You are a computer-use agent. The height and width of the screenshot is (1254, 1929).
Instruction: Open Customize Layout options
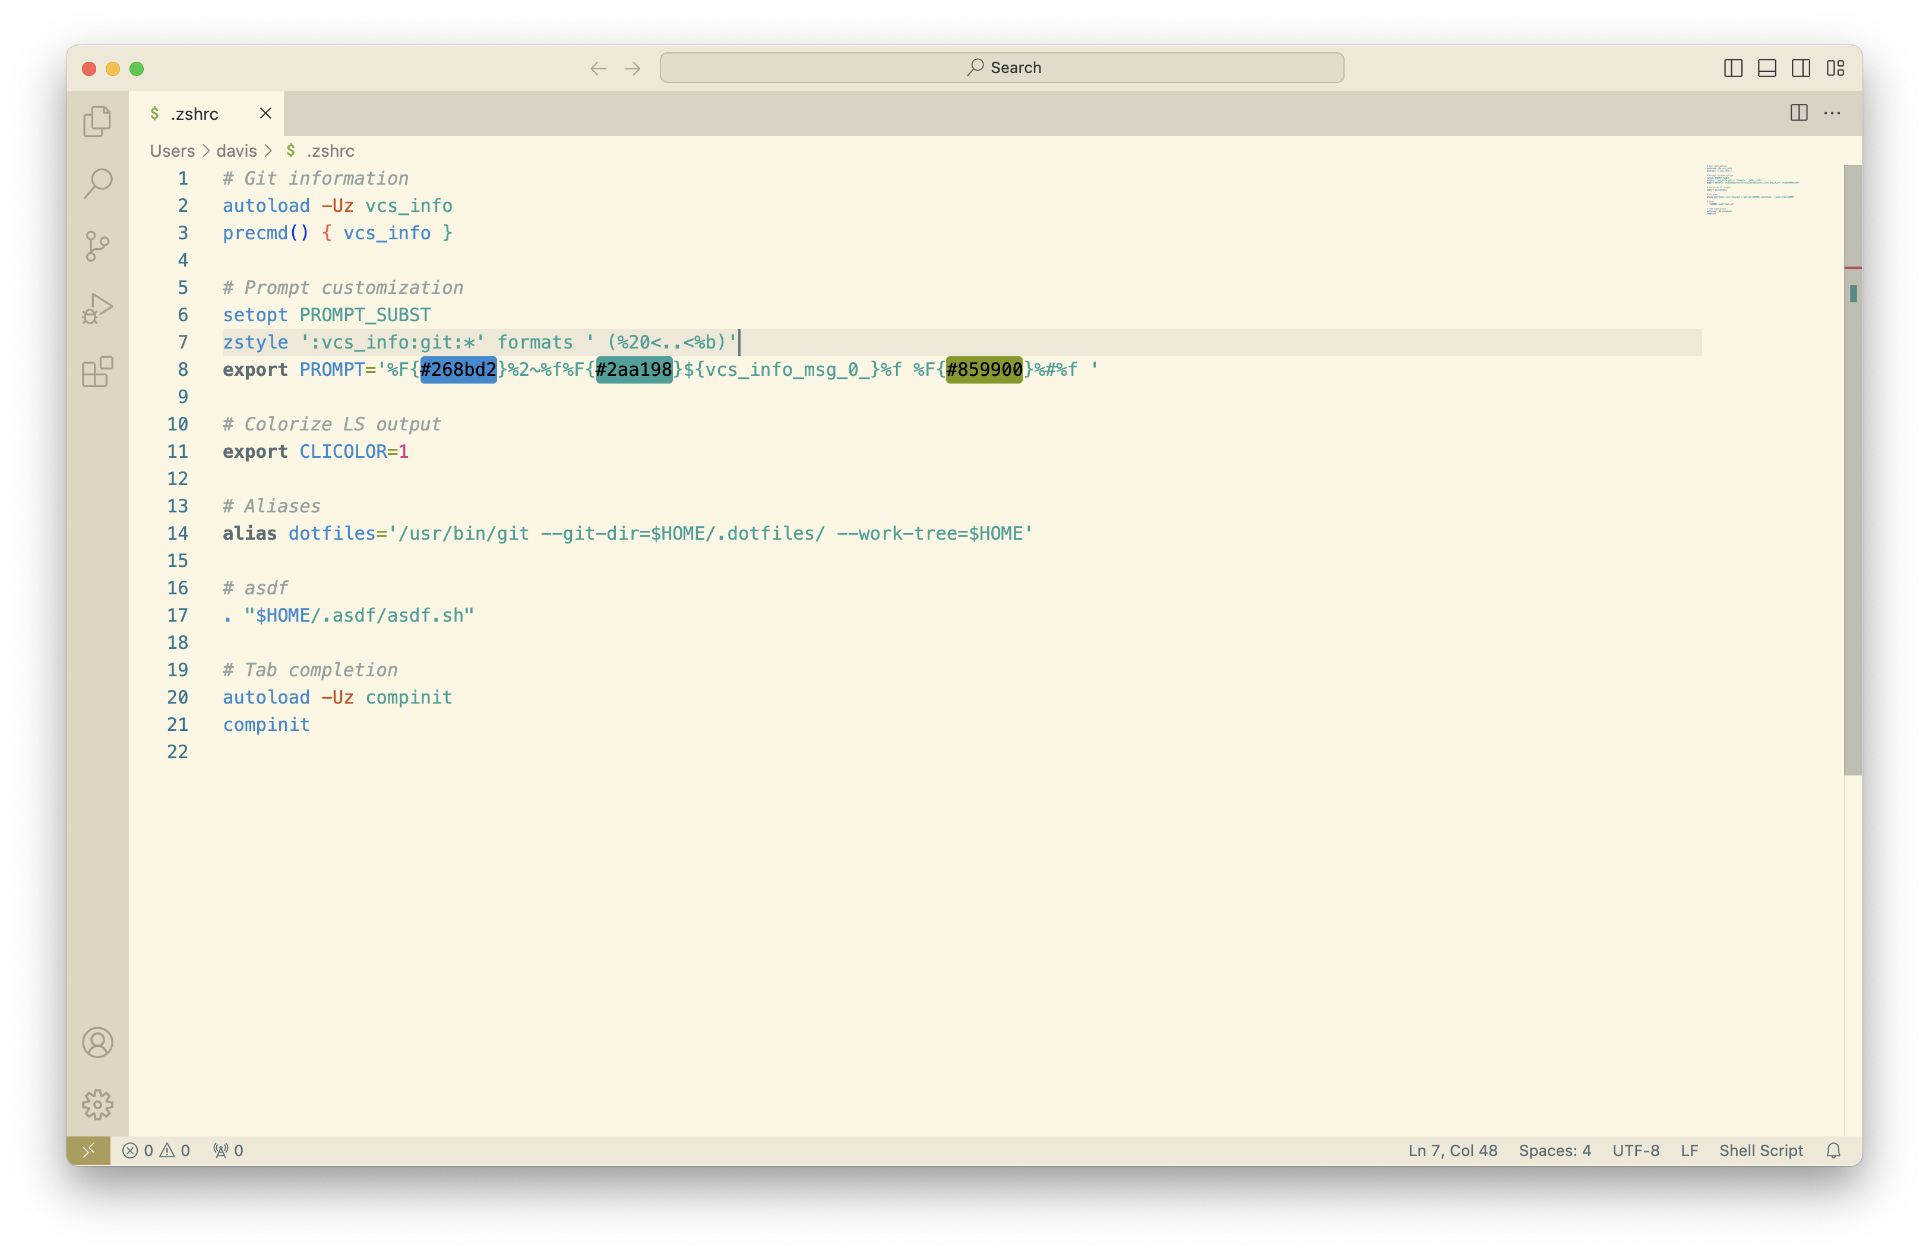pyautogui.click(x=1835, y=68)
